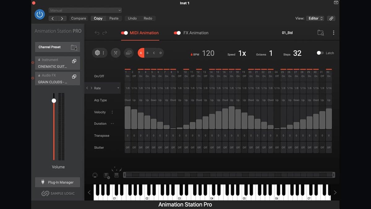The image size is (371, 209).
Task: Toggle Instrument slot power icon
Action: 33,63
